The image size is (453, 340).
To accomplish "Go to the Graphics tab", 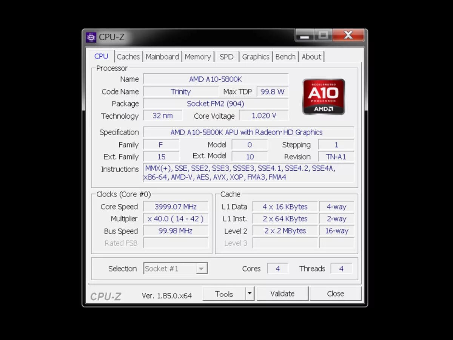I will click(x=256, y=57).
